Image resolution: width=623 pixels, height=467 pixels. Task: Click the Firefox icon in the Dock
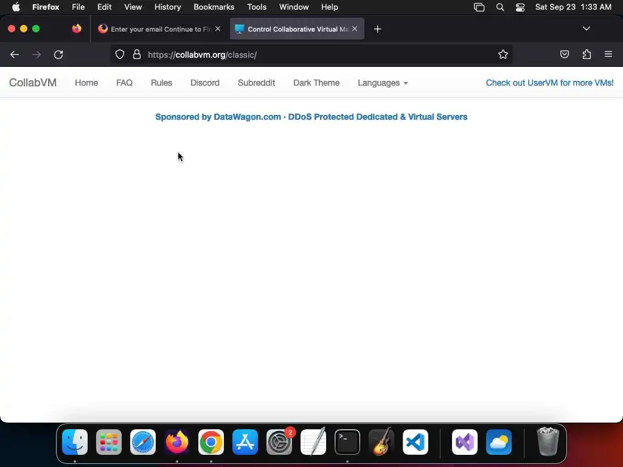pyautogui.click(x=177, y=442)
